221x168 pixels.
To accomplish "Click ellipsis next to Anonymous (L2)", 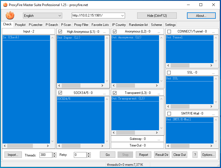I will pyautogui.click(x=159, y=32).
